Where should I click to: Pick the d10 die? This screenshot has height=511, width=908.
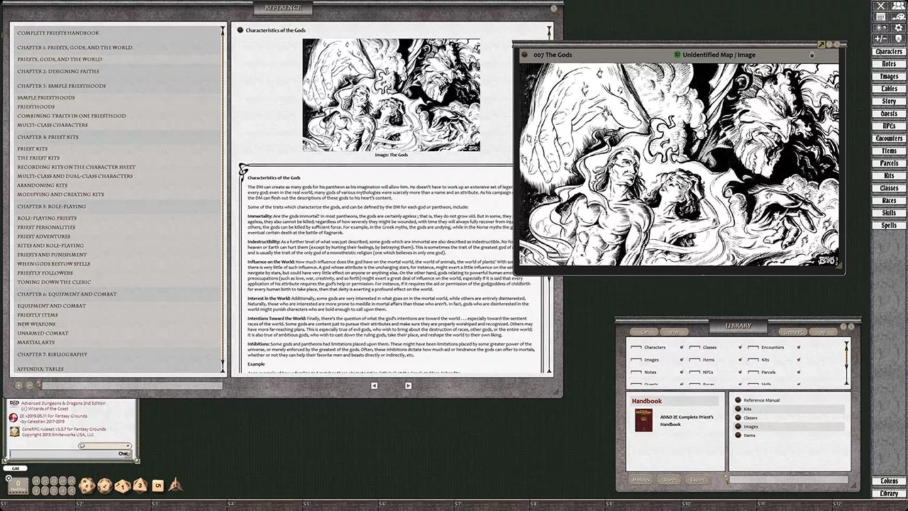(123, 486)
